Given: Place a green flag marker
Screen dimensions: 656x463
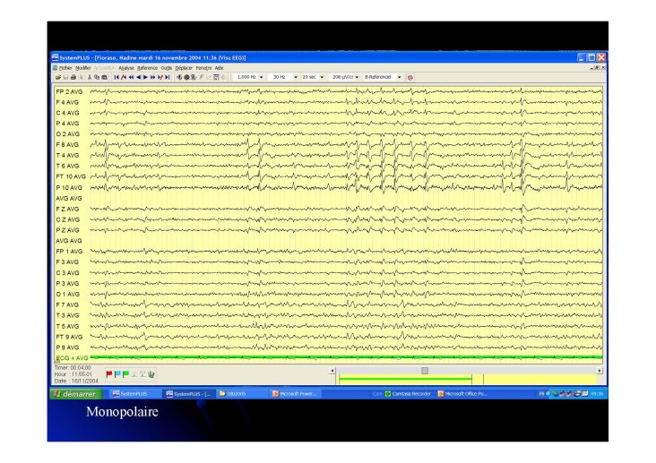Looking at the screenshot, I should click(x=125, y=374).
